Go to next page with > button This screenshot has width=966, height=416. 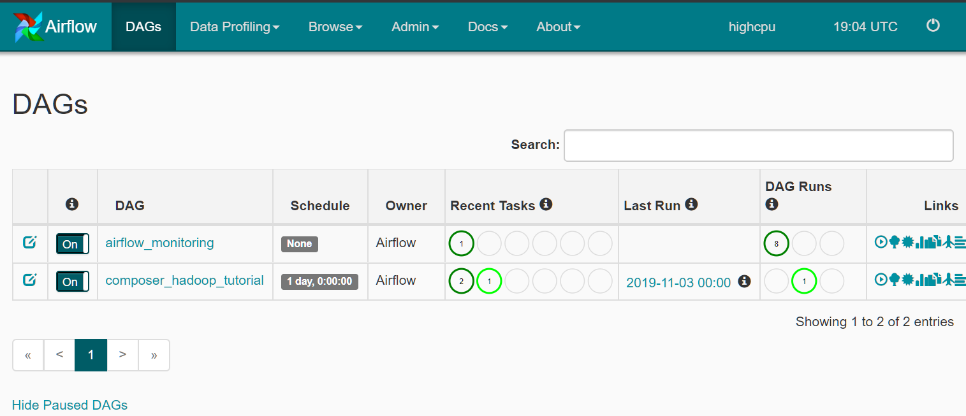click(122, 355)
